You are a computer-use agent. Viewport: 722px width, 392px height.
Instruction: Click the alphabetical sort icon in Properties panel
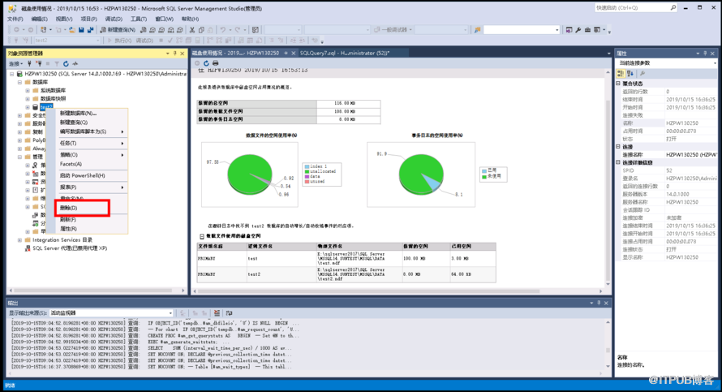pos(631,74)
